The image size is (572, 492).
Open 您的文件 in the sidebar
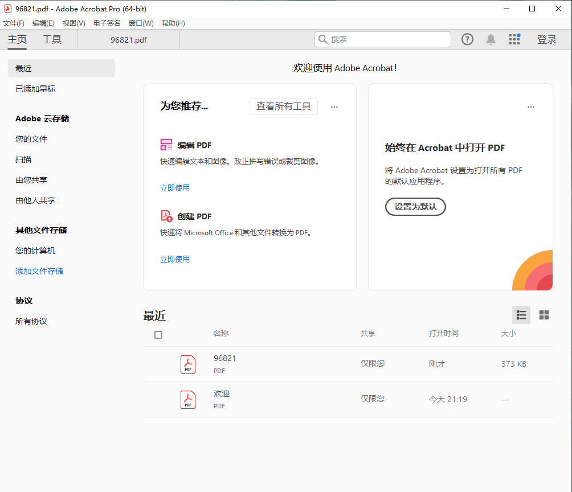pos(31,139)
